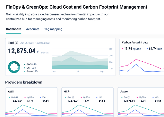Screen dimensions: 164x117
Task: Select the Azure 13% legend entry
Action: [x=31, y=71]
